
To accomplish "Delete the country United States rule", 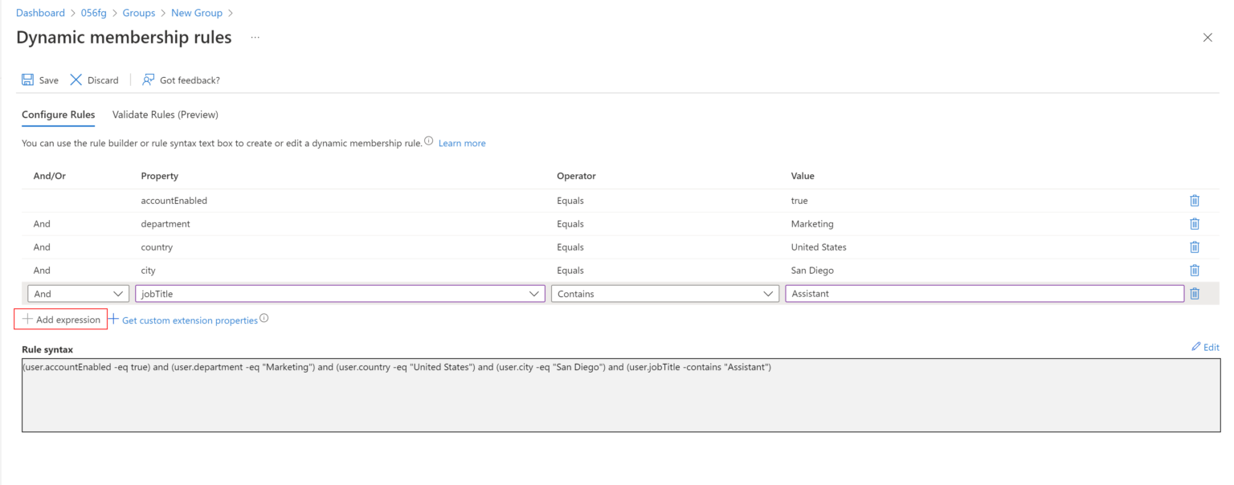I will point(1195,247).
